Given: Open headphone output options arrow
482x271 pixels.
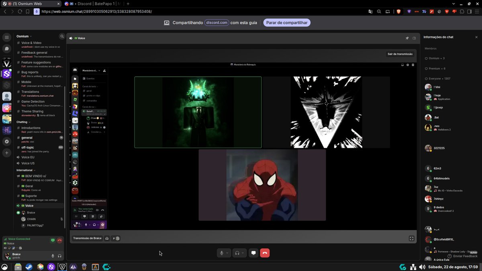Looking at the screenshot, I should pyautogui.click(x=243, y=253).
